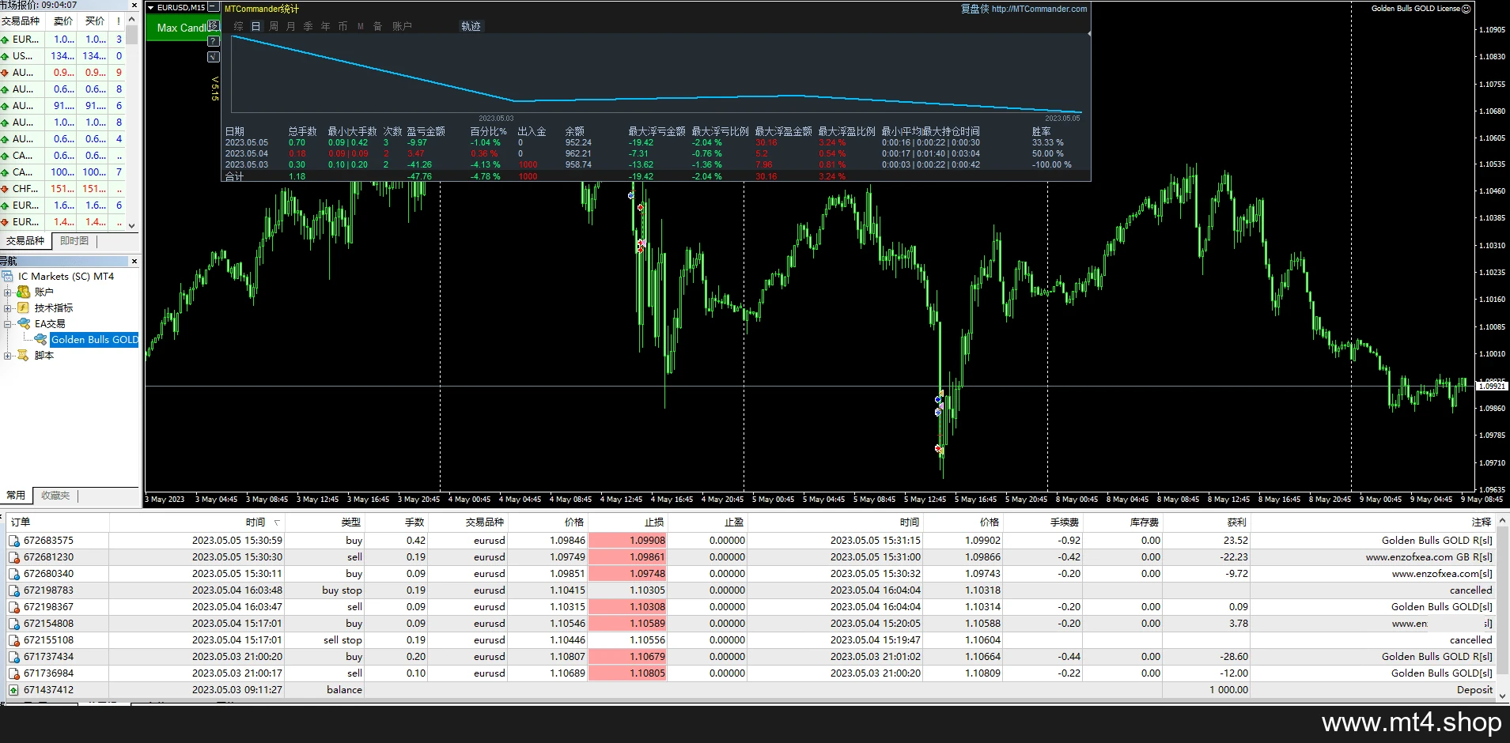The image size is (1510, 743).
Task: Click the order icon for order 671736984
Action: pyautogui.click(x=14, y=673)
